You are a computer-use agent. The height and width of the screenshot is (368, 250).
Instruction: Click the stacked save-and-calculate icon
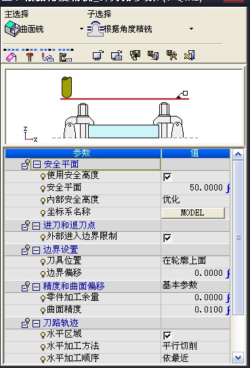pyautogui.click(x=135, y=56)
